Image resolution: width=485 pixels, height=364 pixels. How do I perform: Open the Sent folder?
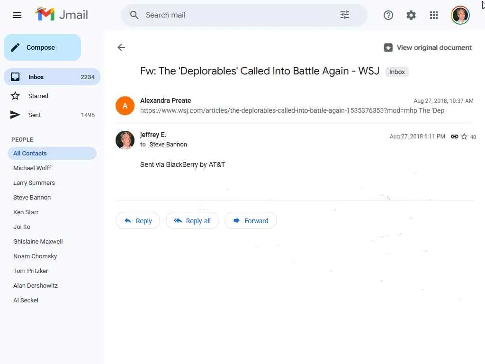[35, 115]
